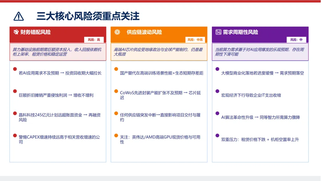Click the red dot before 巨额折旧摊销
This screenshot has width=321, height=181.
coord(15,91)
